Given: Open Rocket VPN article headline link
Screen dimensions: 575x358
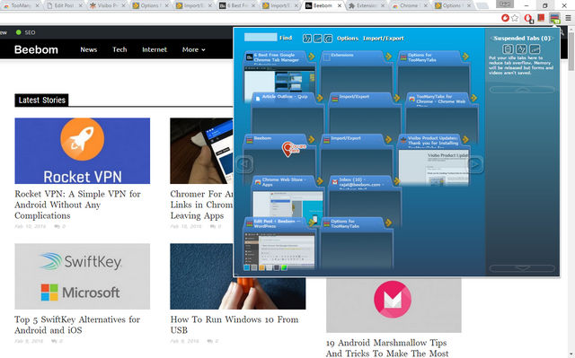Looking at the screenshot, I should (x=78, y=205).
